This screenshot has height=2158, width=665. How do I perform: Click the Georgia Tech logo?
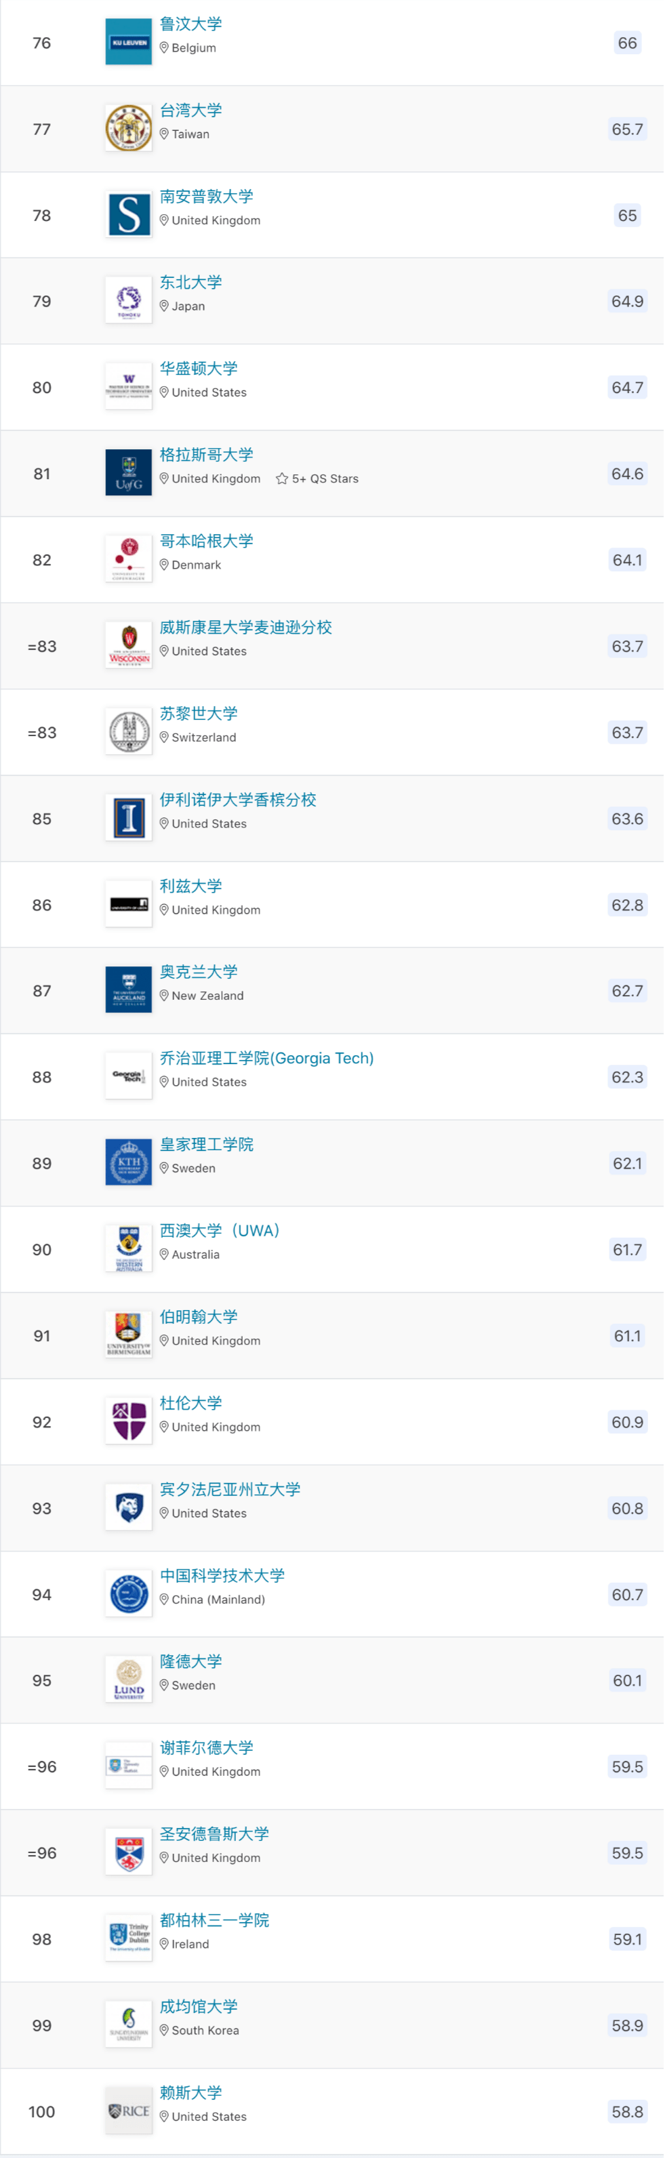128,1075
